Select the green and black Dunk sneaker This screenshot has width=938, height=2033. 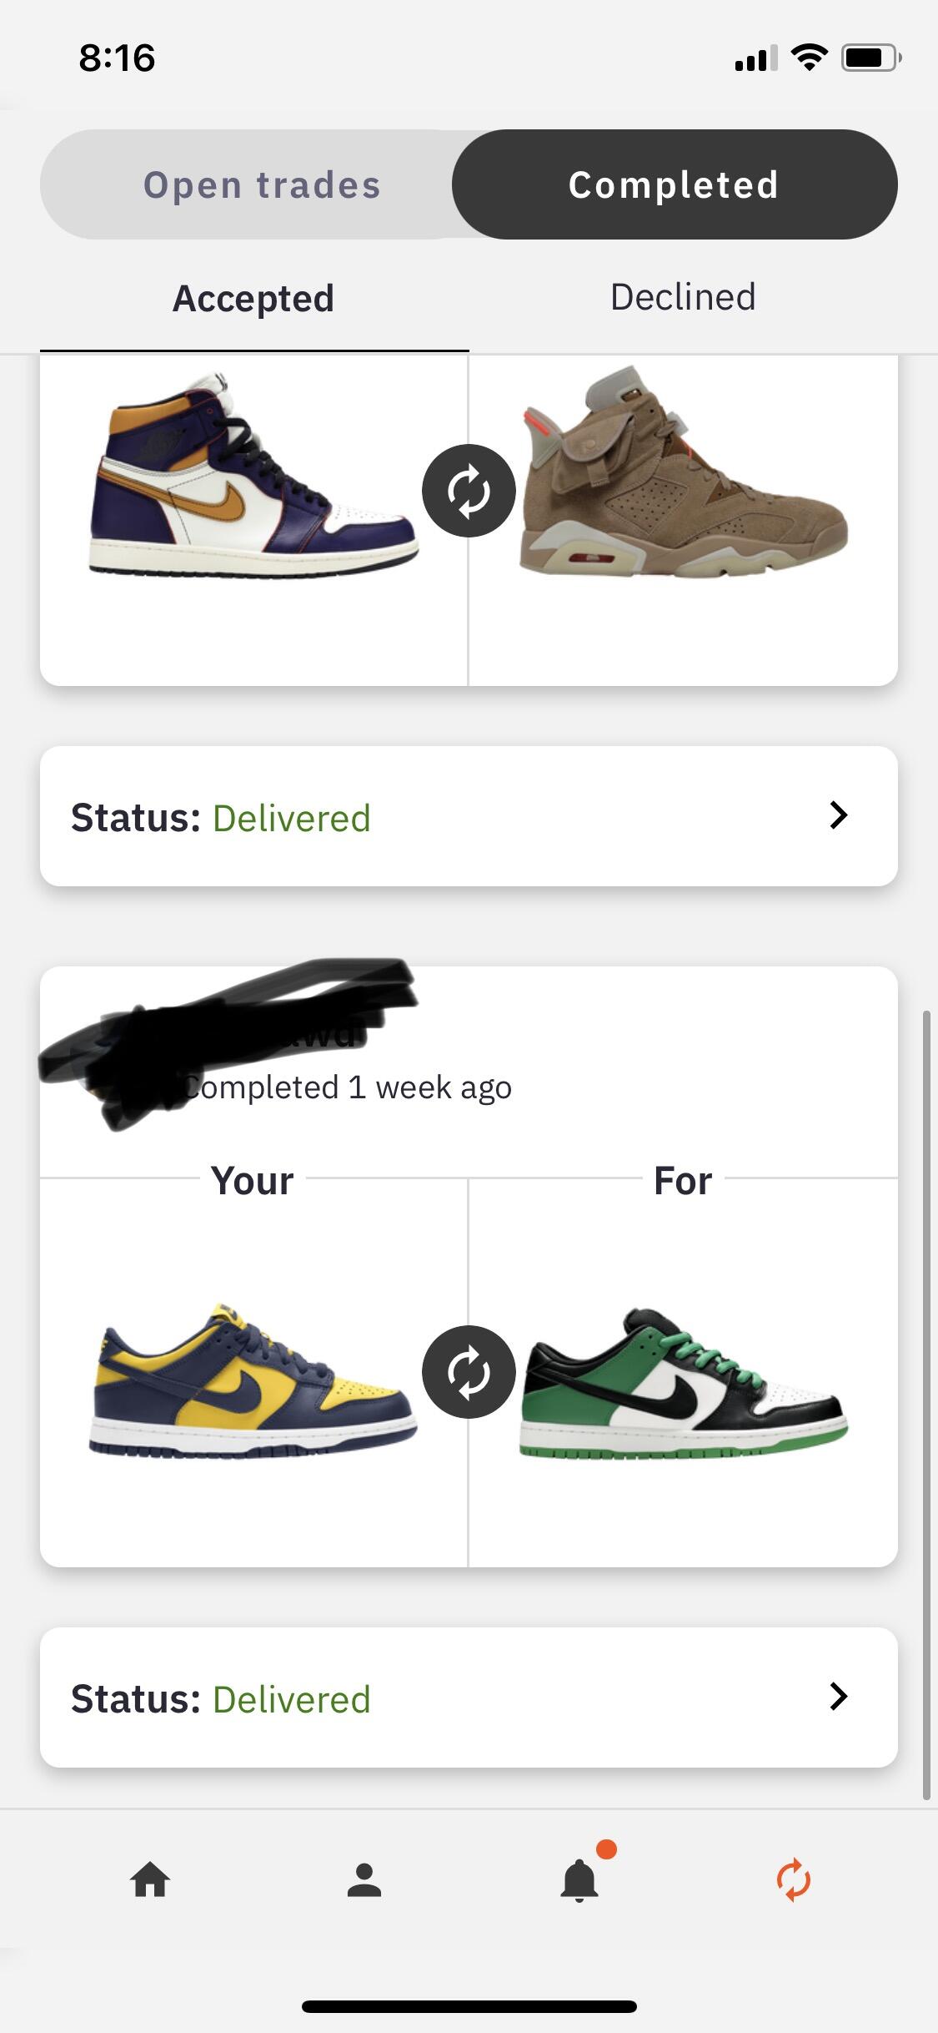684,1385
